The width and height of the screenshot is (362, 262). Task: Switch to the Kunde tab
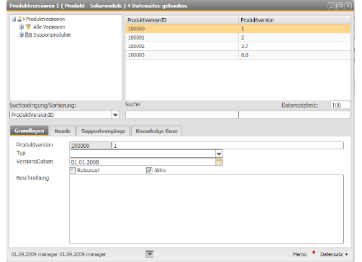[x=63, y=131]
